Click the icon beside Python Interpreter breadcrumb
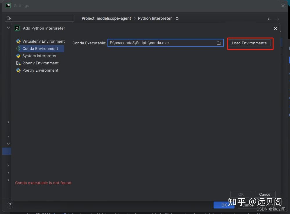Viewport: 290px width, 214px height. coord(177,18)
